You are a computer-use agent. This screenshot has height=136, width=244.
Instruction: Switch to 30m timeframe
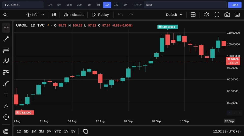click(80, 5)
